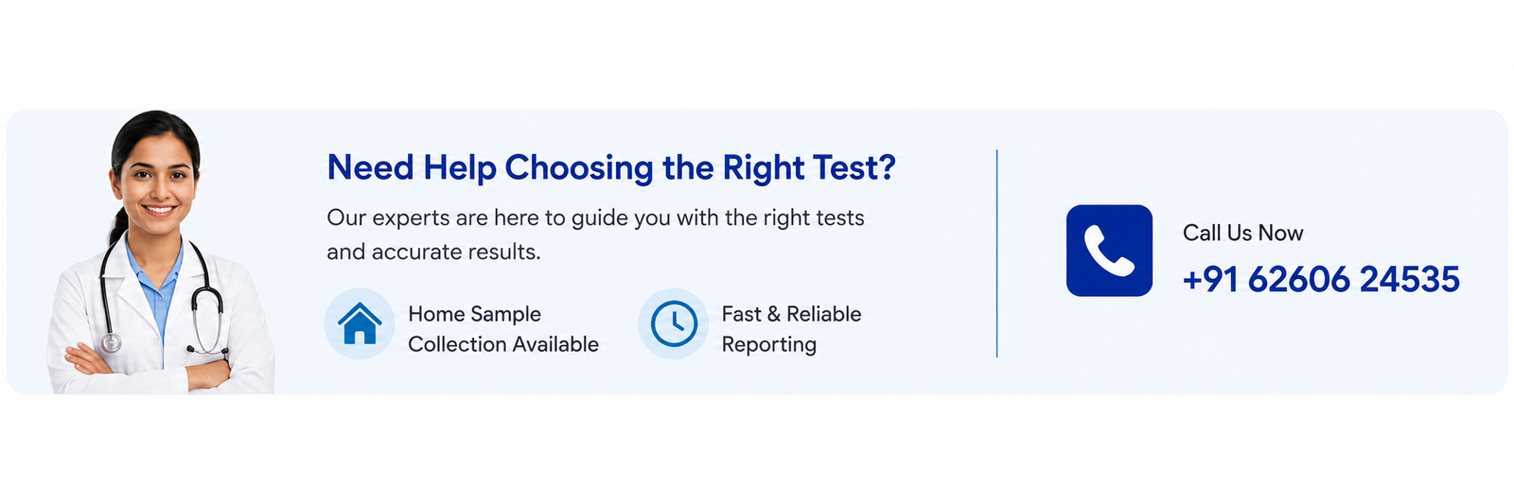Click the 'Need Help Choosing' heading text
The height and width of the screenshot is (504, 1514).
(x=490, y=167)
